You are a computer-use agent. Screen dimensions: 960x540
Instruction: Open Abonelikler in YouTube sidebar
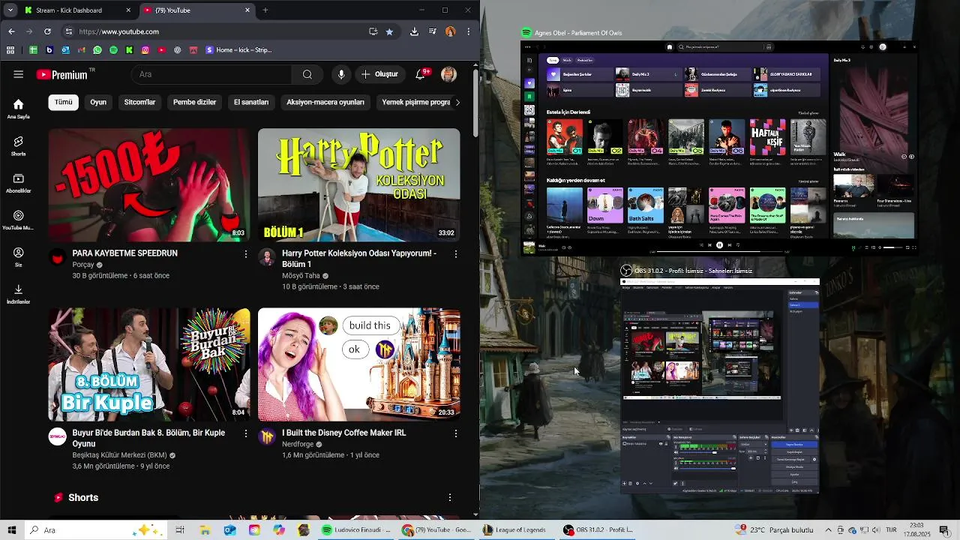click(x=19, y=184)
